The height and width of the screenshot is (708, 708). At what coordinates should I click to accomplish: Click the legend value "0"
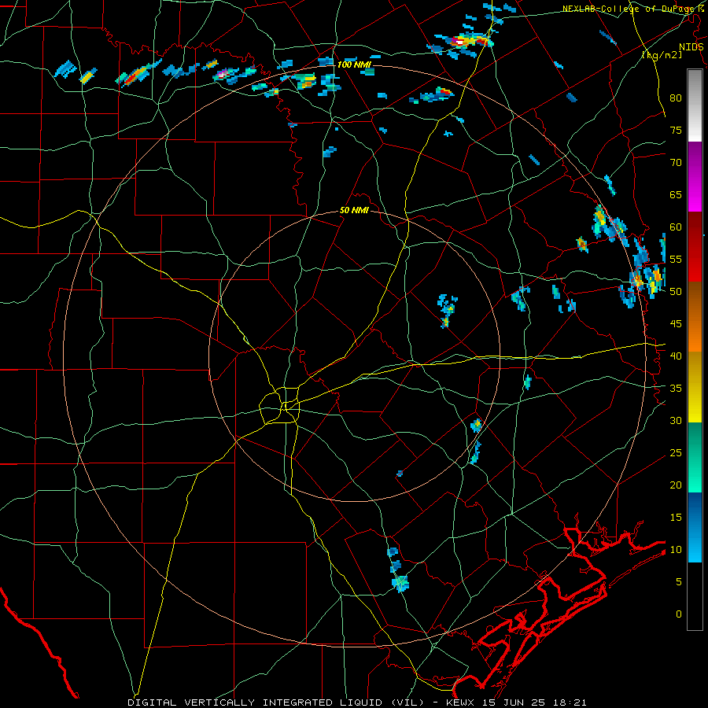(x=679, y=614)
